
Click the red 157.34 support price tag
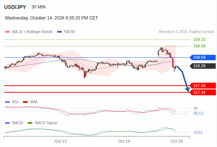tap(203, 92)
